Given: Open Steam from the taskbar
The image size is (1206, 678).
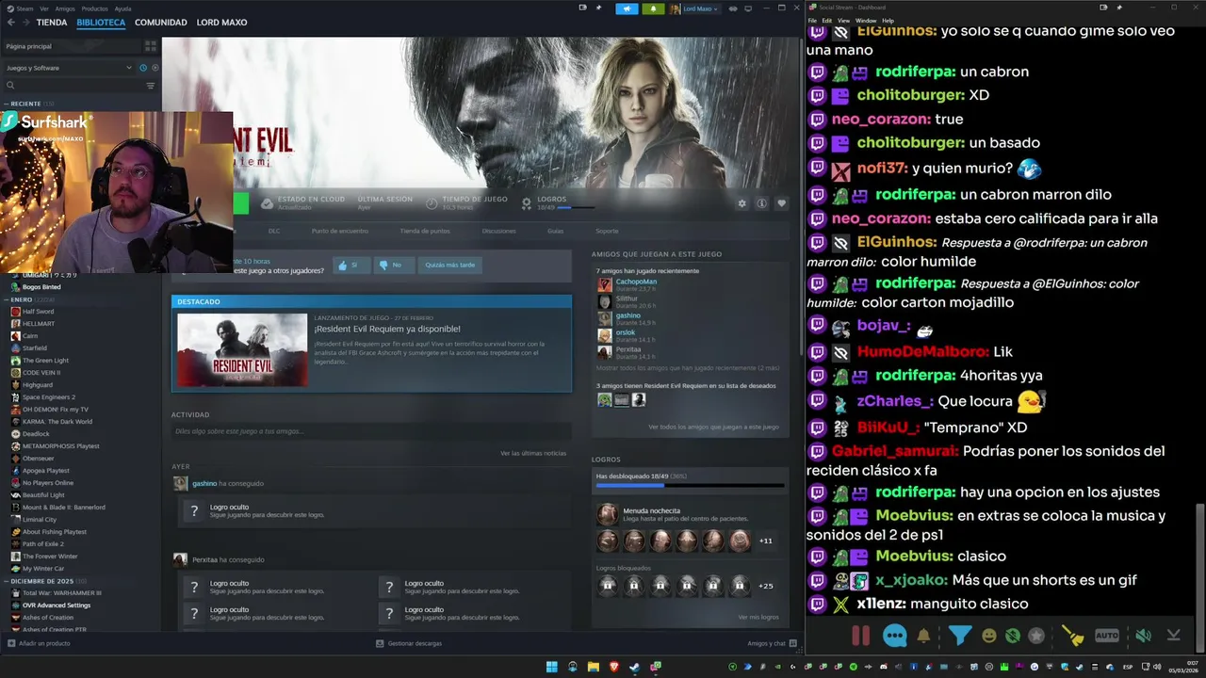Looking at the screenshot, I should click(635, 667).
